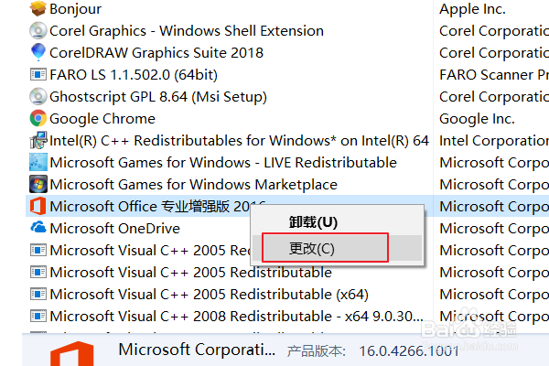549x366 pixels.
Task: Choose 卸载(U) from the context menu
Action: tap(313, 222)
